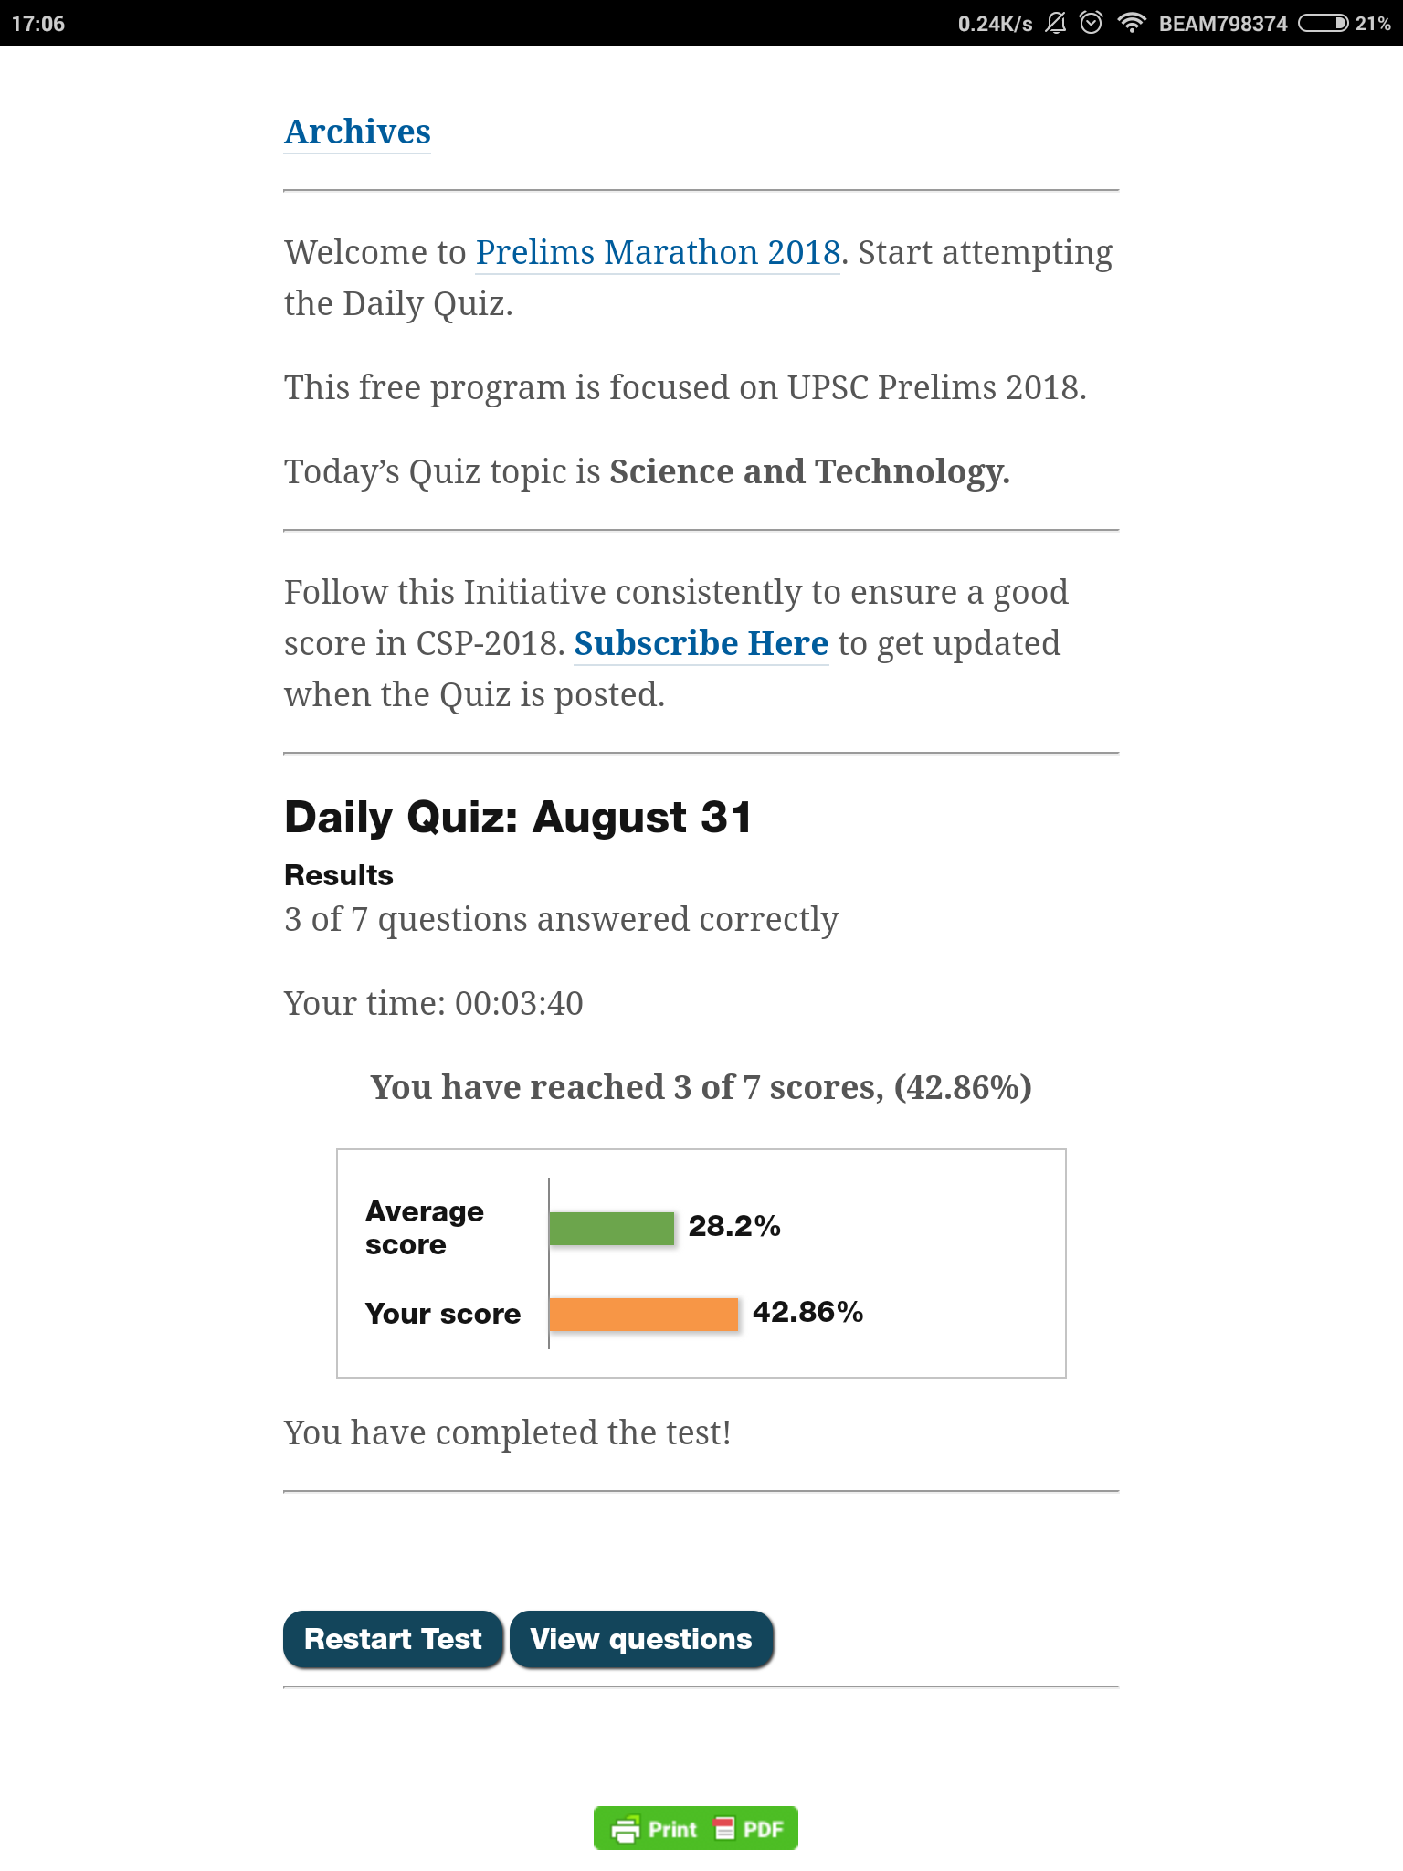1403x1871 pixels.
Task: Click the Subscribe Here link
Action: (x=701, y=644)
